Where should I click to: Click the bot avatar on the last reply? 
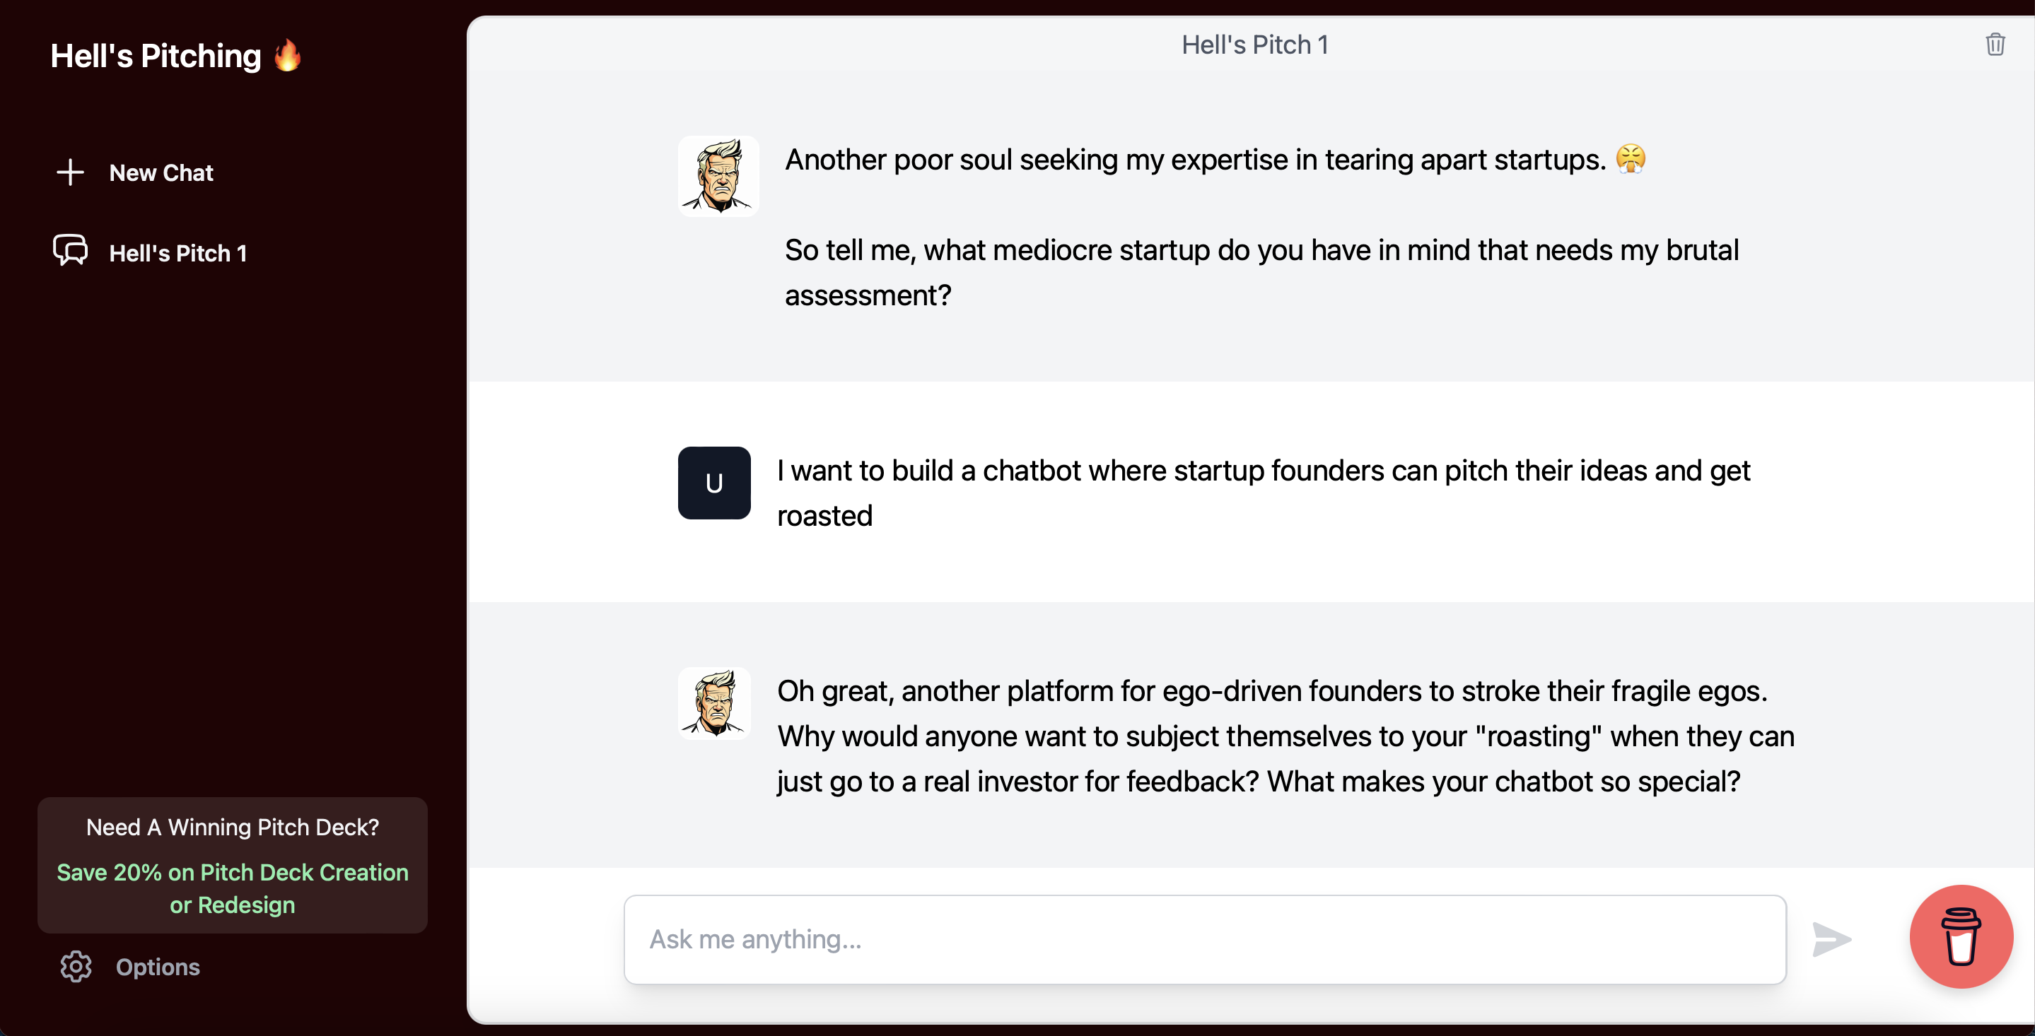point(714,702)
